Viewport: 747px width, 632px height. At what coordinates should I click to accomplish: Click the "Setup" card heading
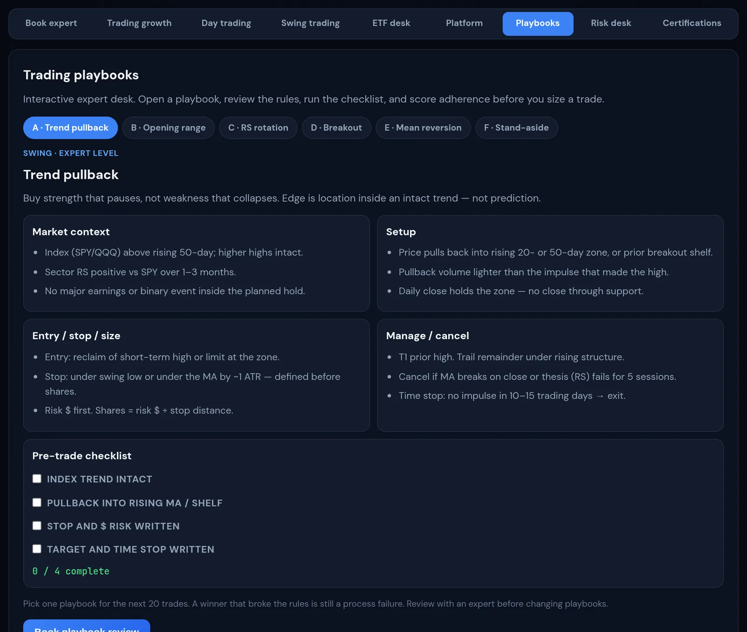pos(401,232)
